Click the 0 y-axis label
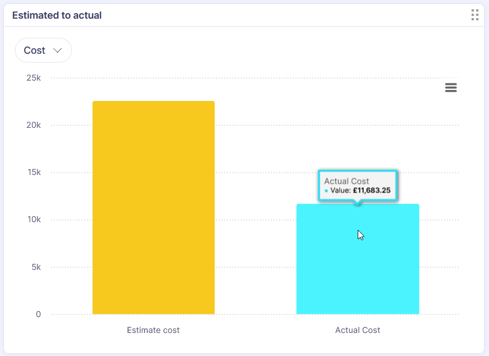 38,314
